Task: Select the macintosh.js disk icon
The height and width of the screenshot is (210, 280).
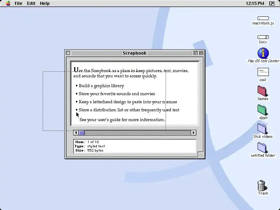Action: [x=263, y=18]
